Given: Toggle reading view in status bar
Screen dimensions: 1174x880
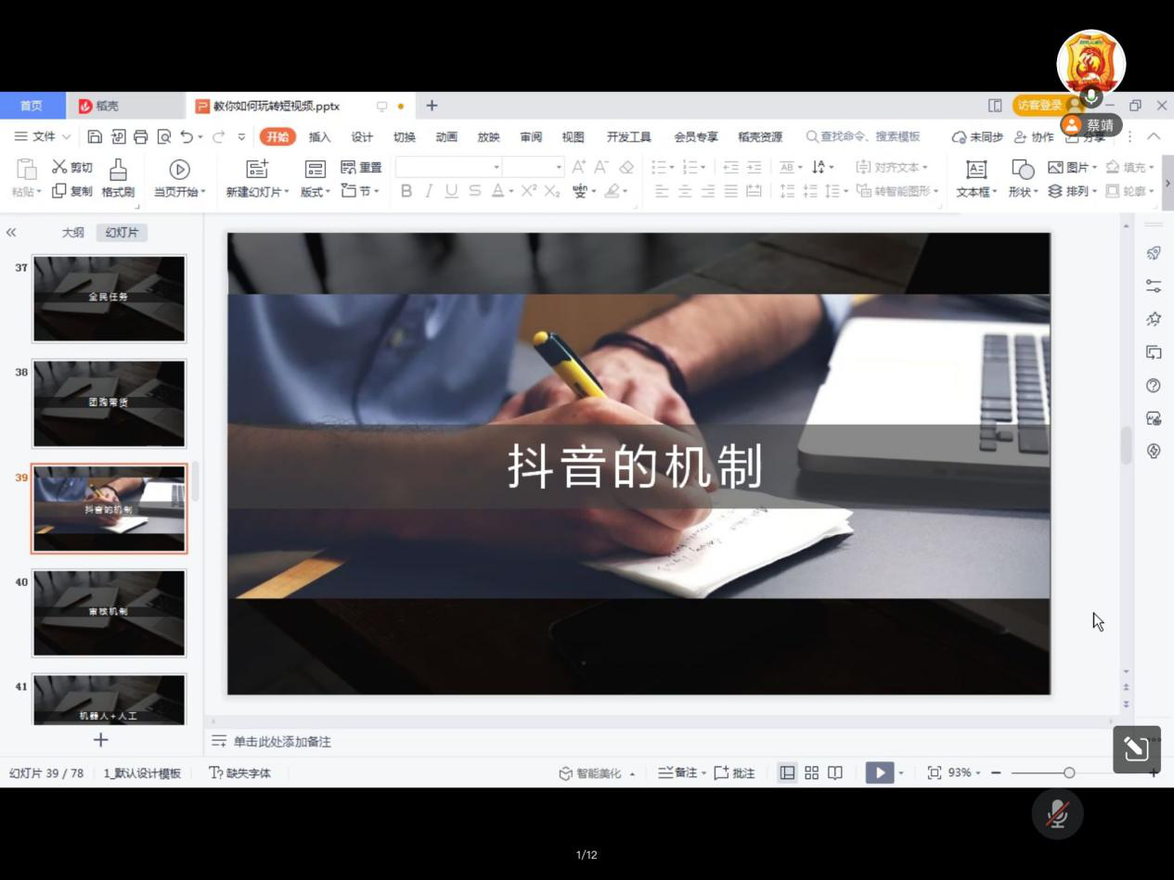Looking at the screenshot, I should pyautogui.click(x=835, y=773).
